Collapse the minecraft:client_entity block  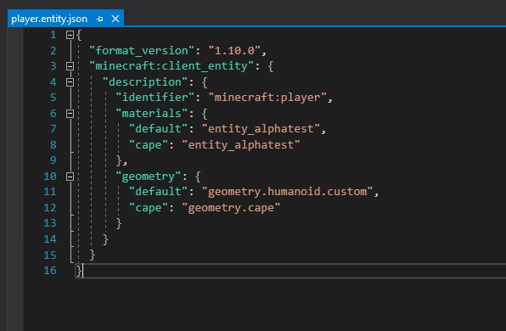point(70,66)
